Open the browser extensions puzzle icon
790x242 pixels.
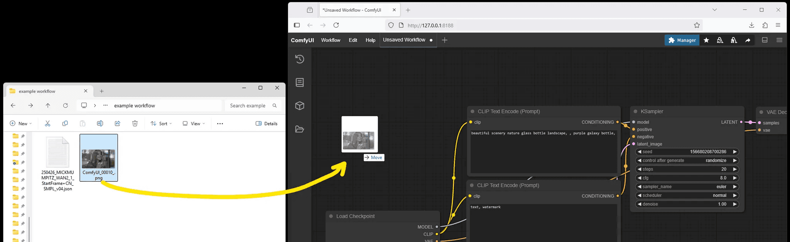point(765,25)
